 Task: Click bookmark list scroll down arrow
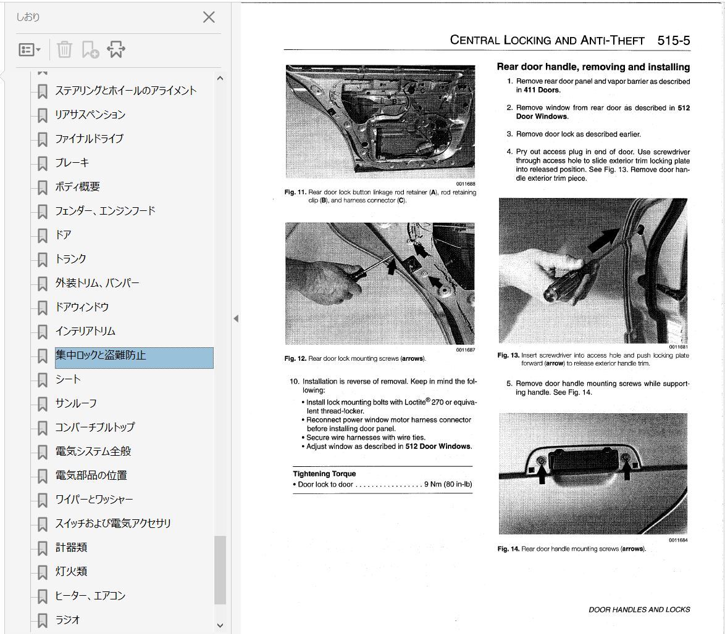(x=220, y=625)
